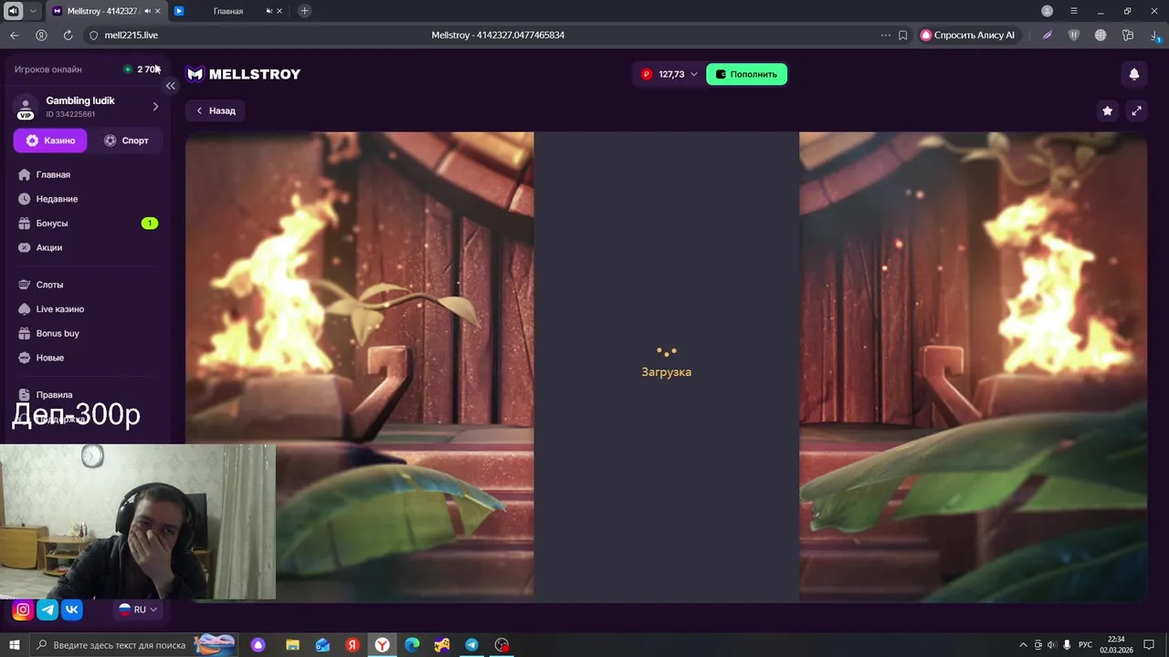Open game in fullscreen mode
Image resolution: width=1169 pixels, height=657 pixels.
tap(1136, 110)
